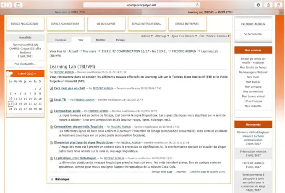Open HP on Campus service link

tap(253, 101)
